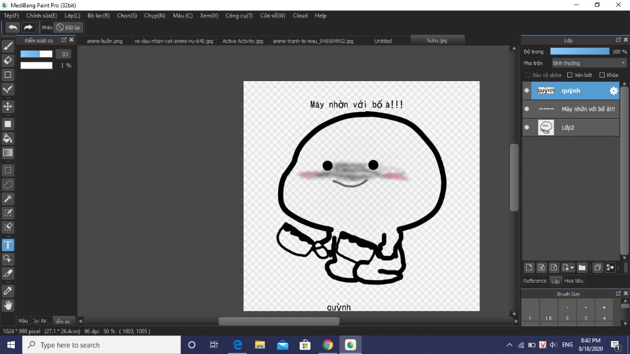The height and width of the screenshot is (354, 630).
Task: Select the Brush tool
Action: coord(7,45)
